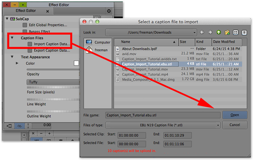Click the I-beam button in the Effect Editor bottom bar
Viewport: 253px width, 160px height.
(x=28, y=126)
